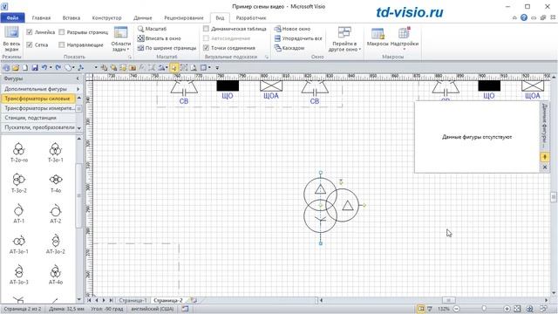Click the zoom in plus button
Screen dimensions: 558x314
tap(507, 309)
